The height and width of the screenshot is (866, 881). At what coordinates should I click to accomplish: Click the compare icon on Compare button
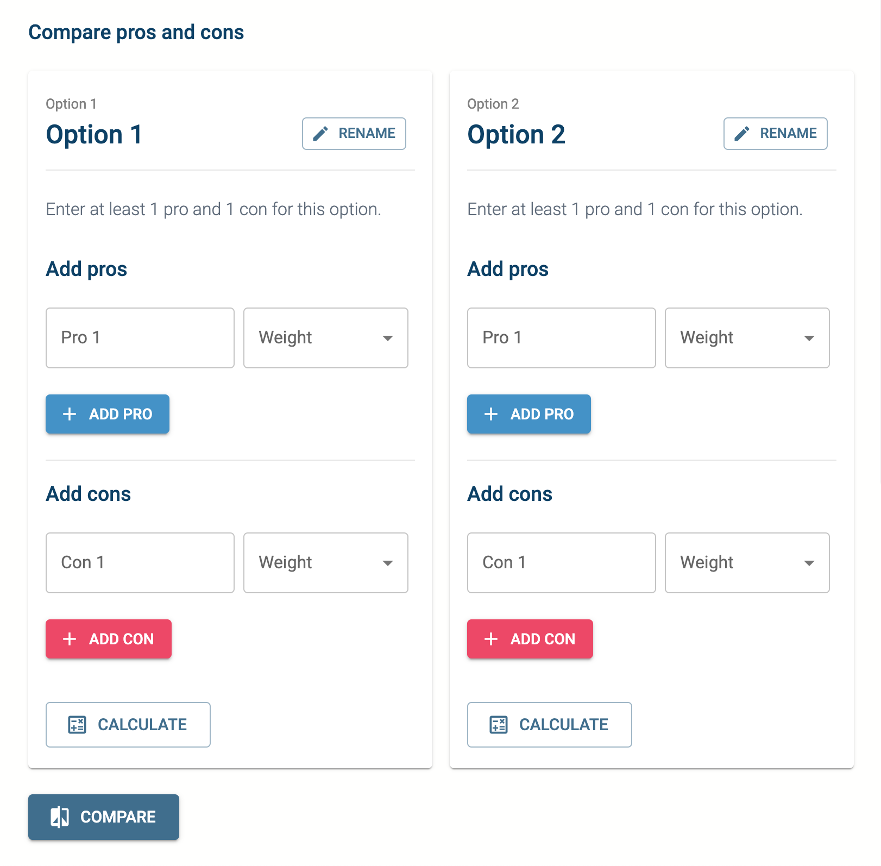(x=60, y=817)
